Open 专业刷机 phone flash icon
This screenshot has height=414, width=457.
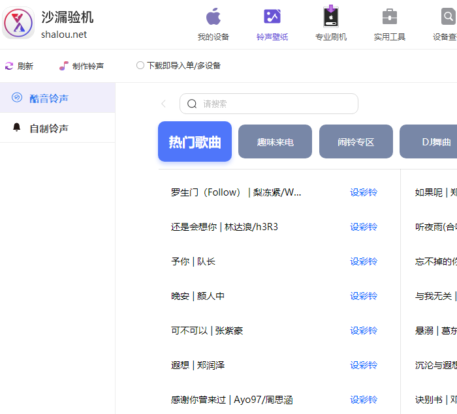pyautogui.click(x=331, y=16)
